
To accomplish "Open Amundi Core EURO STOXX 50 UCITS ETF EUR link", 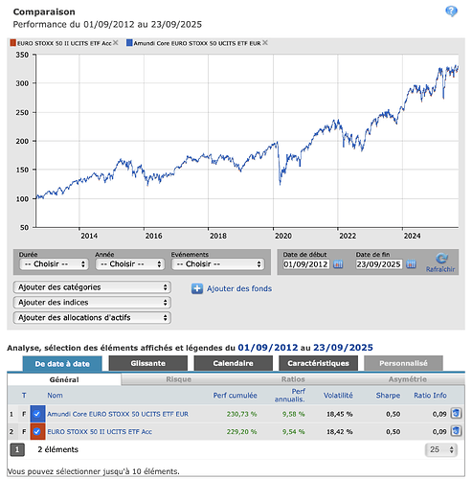I will coord(118,414).
